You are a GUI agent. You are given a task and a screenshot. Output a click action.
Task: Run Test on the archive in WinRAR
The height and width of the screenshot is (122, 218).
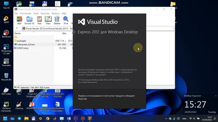click(40, 20)
